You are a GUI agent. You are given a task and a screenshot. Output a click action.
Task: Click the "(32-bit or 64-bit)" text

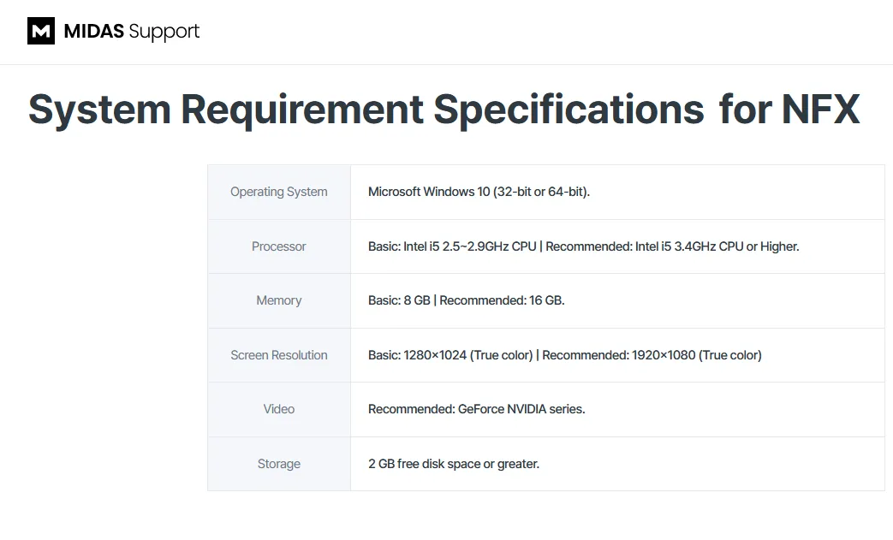[x=541, y=192]
